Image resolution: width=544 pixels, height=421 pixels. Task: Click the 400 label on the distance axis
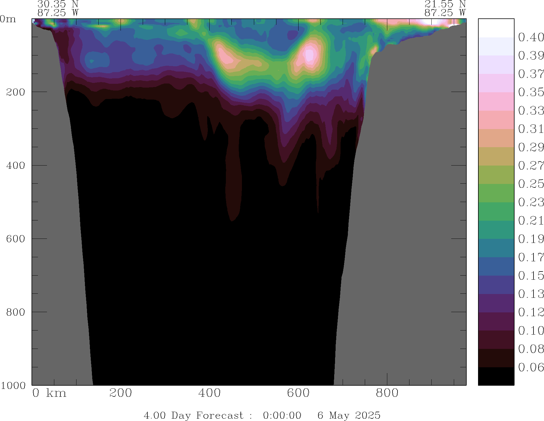click(x=209, y=393)
